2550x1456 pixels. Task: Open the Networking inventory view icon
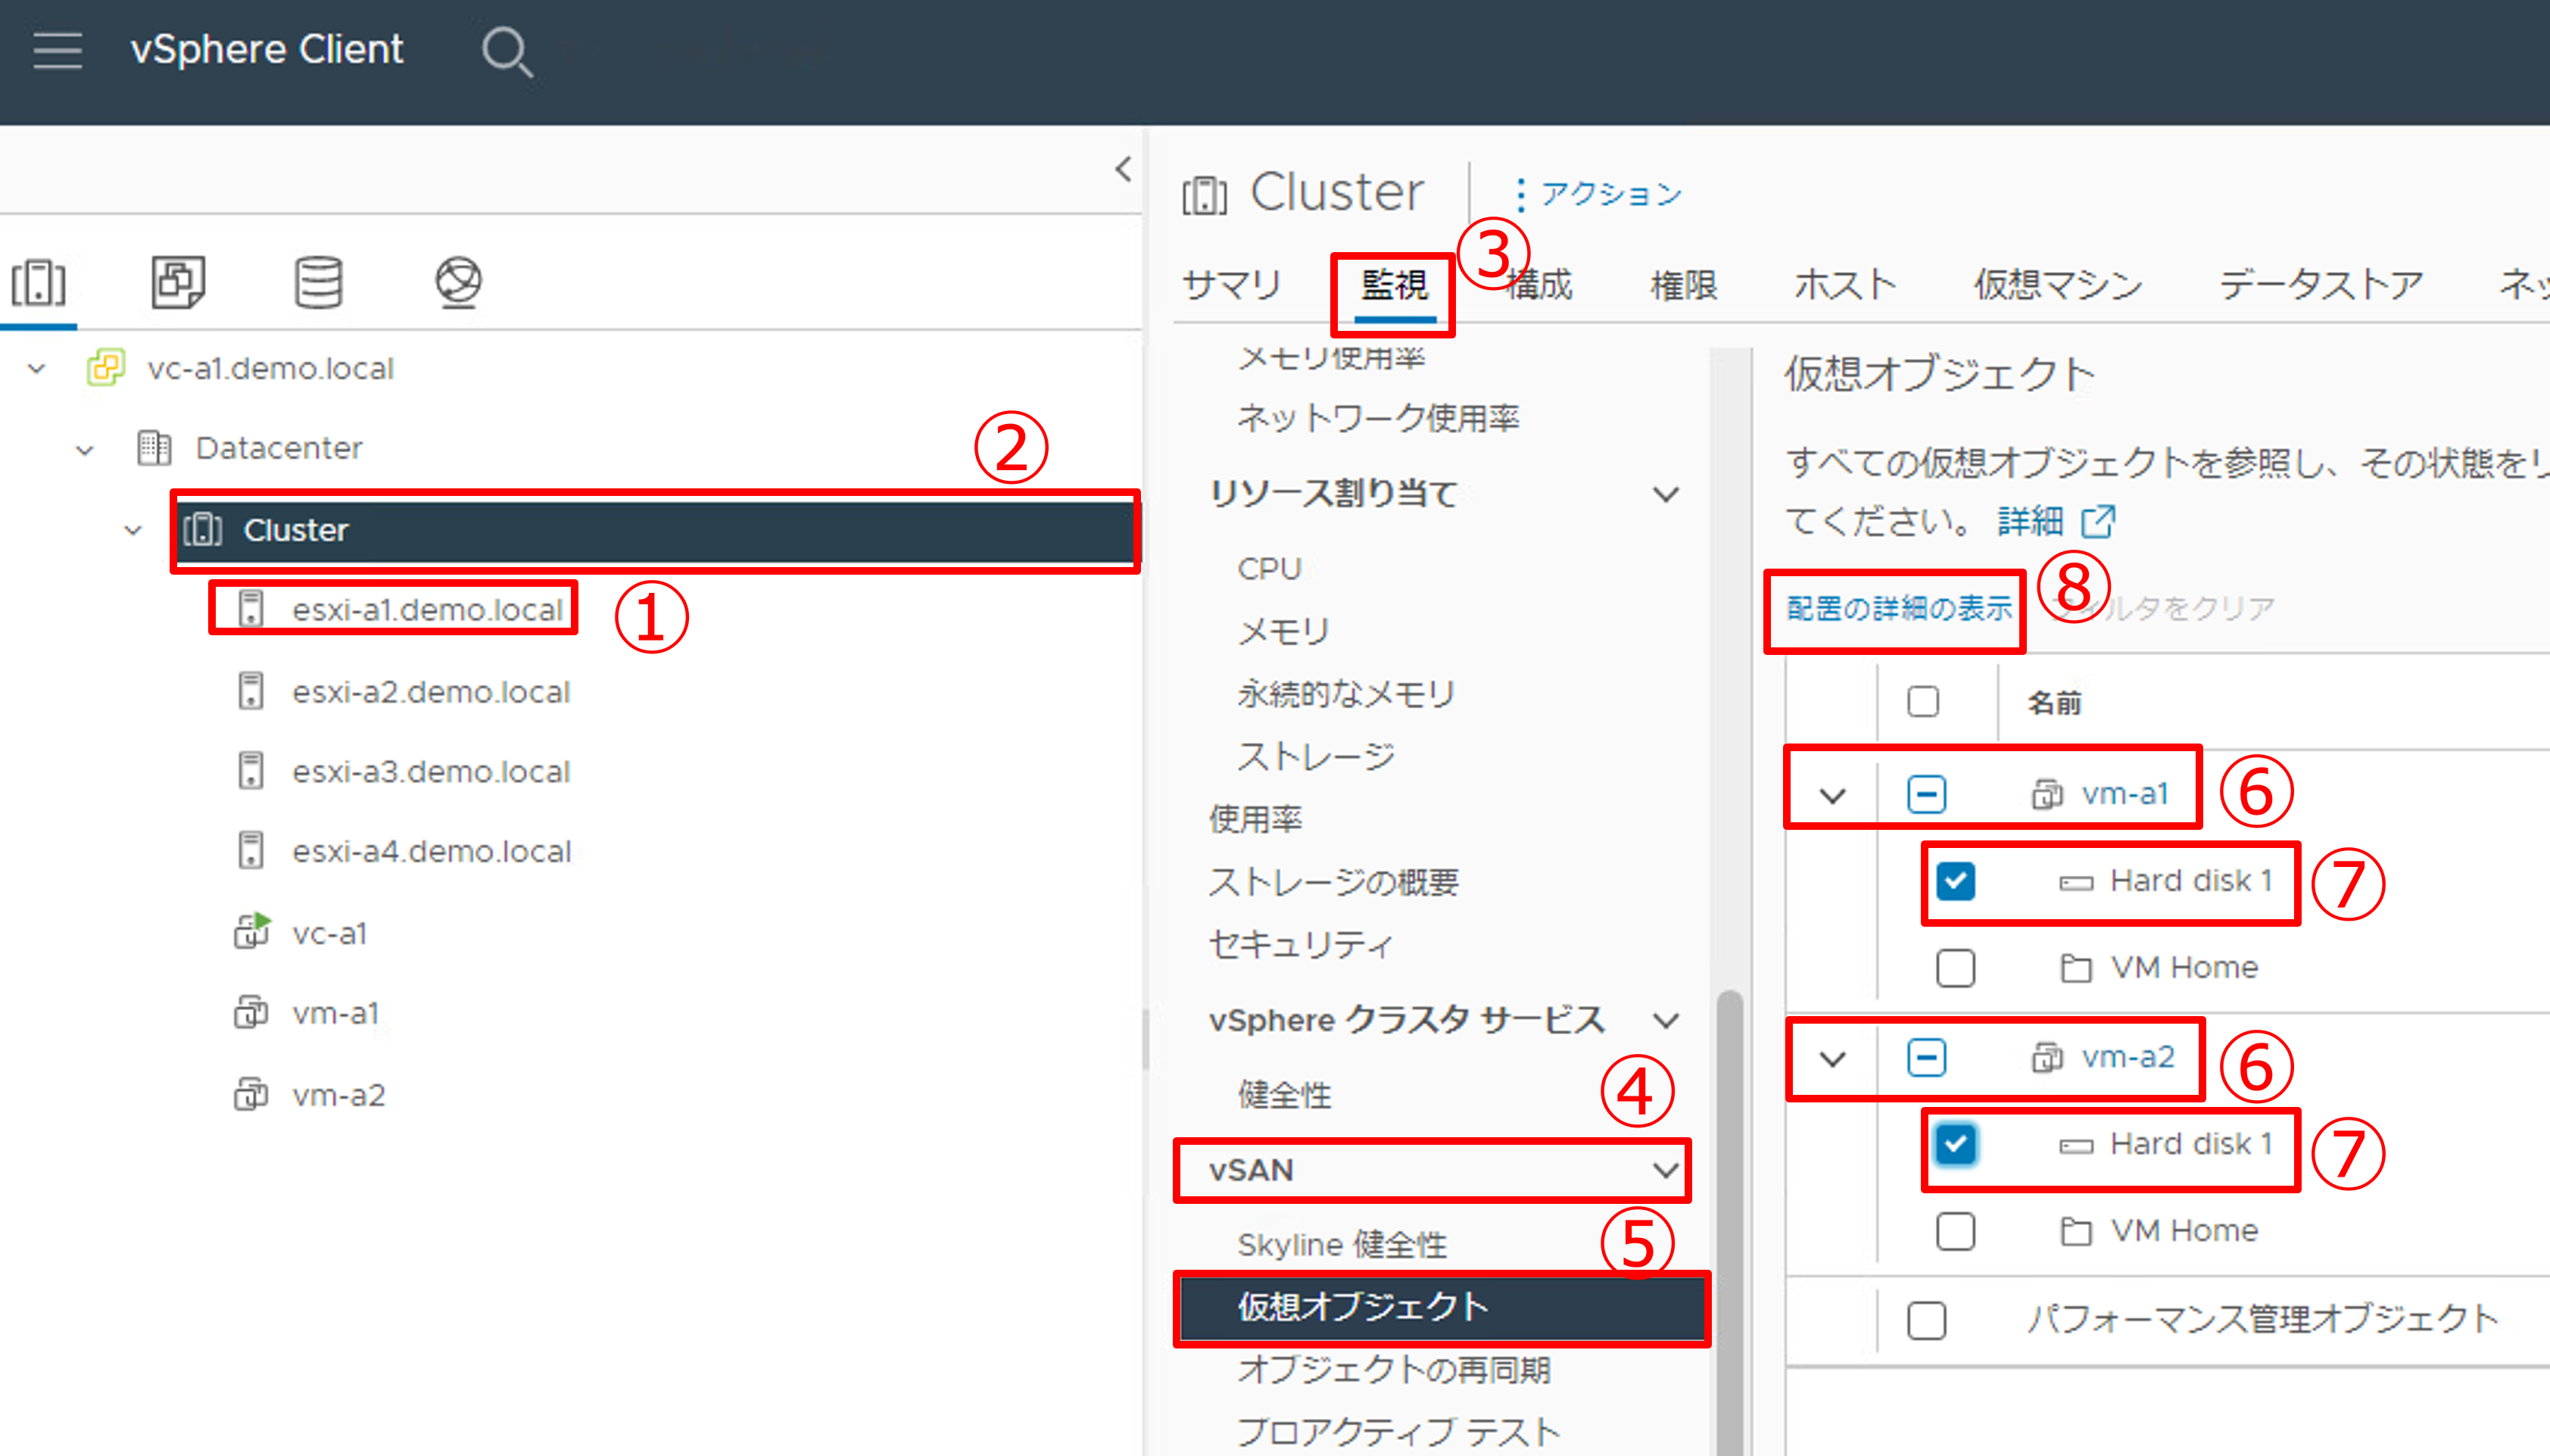[458, 283]
